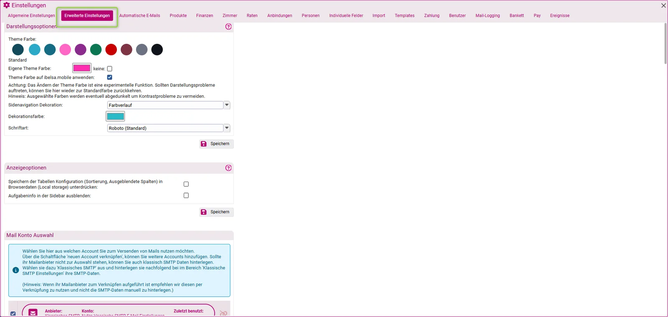This screenshot has height=317, width=668.
Task: Select the black theme color
Action: click(157, 50)
